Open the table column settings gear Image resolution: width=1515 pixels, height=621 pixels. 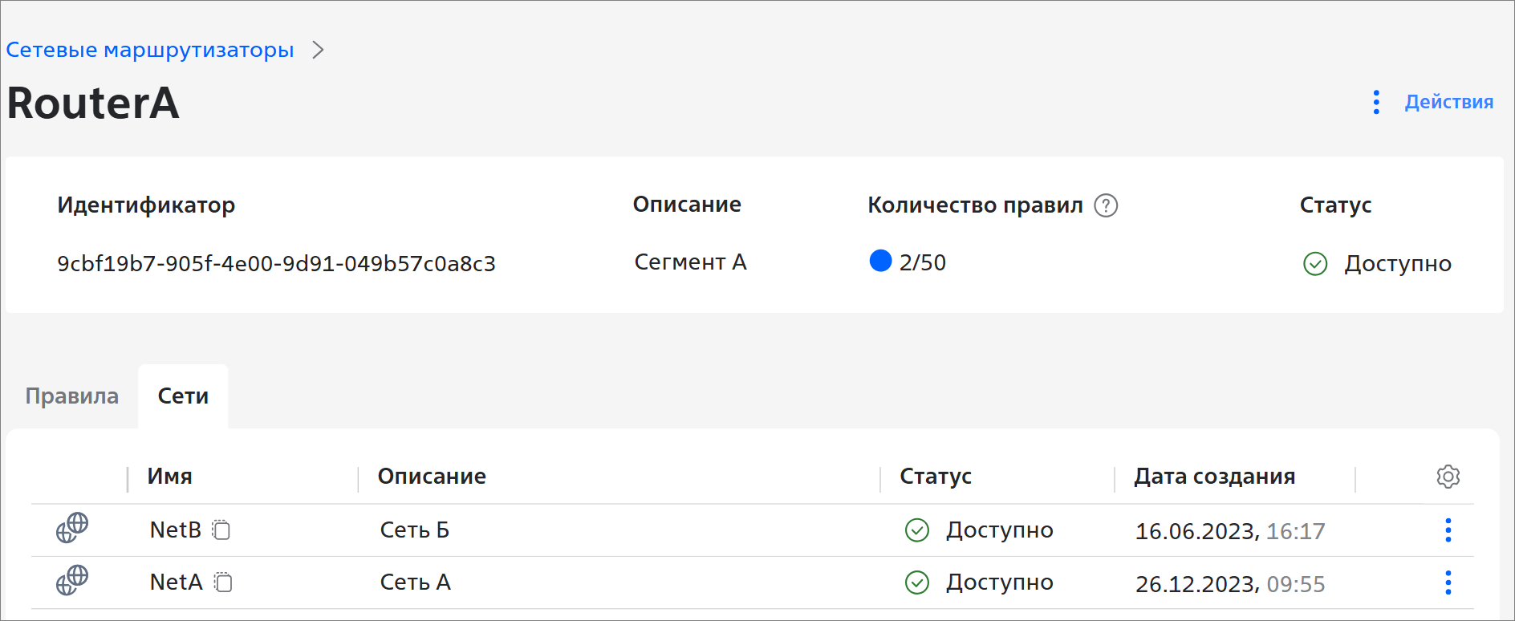click(1448, 477)
